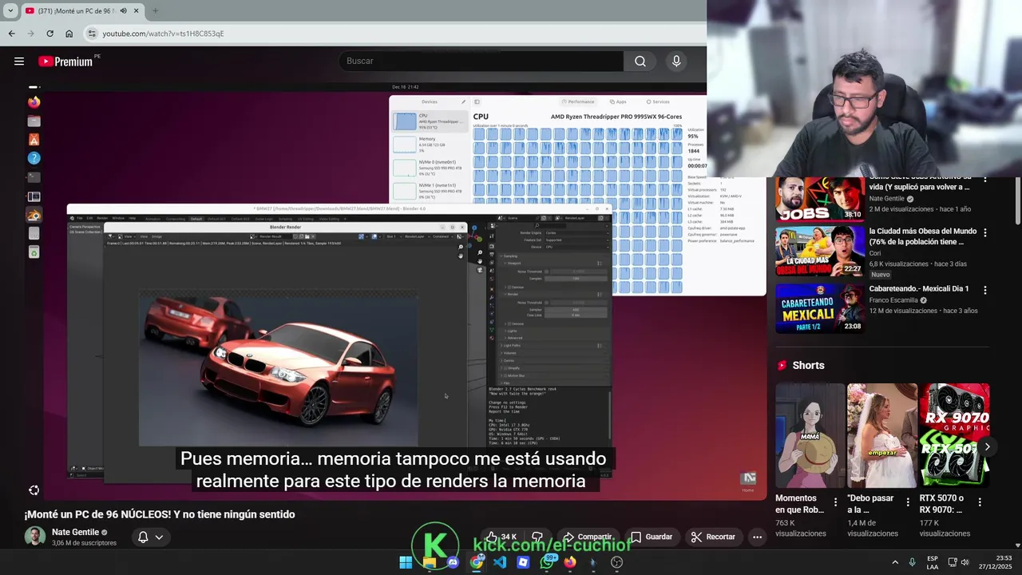Open OBS Studio from taskbar
This screenshot has height=575, width=1022.
click(616, 562)
